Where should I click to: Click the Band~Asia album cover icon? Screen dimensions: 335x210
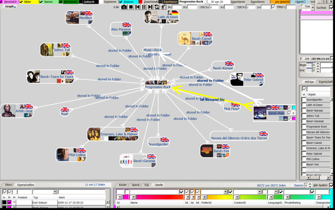click(260, 113)
